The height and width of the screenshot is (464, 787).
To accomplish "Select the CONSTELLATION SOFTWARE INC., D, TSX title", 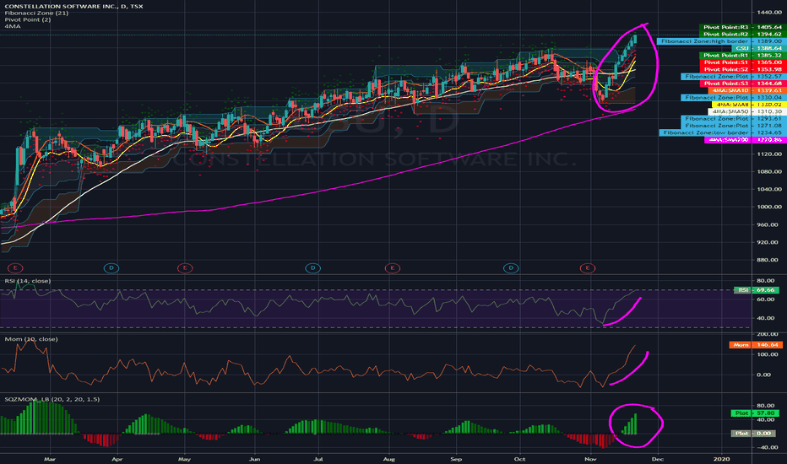I will 73,6.
